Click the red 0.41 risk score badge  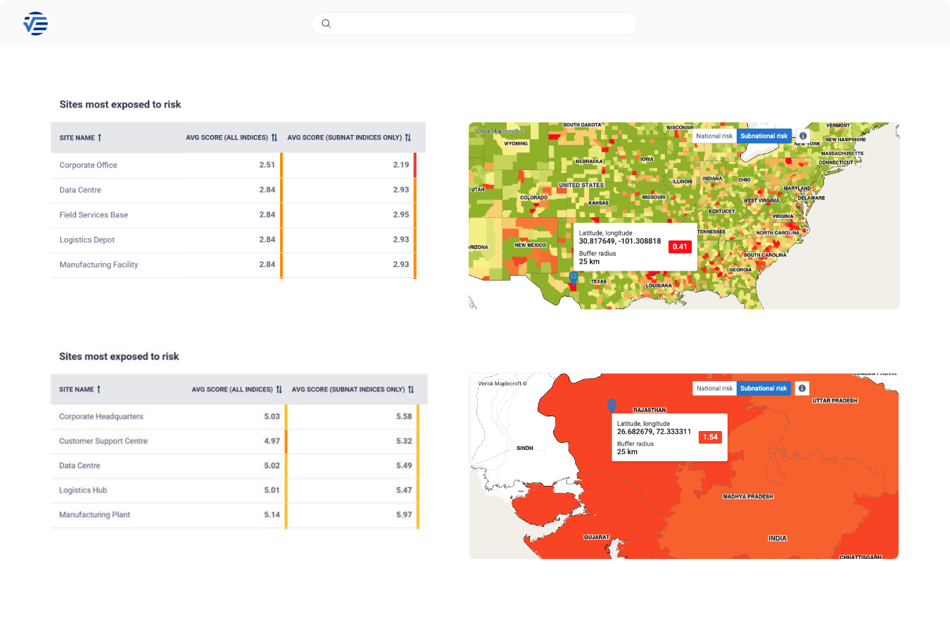click(680, 247)
